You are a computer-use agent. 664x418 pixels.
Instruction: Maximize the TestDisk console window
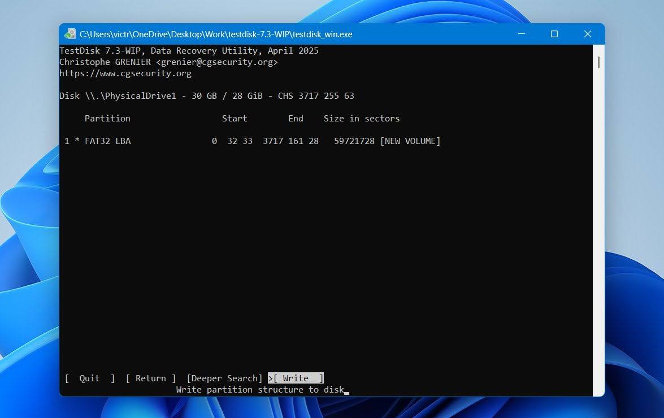pyautogui.click(x=554, y=34)
